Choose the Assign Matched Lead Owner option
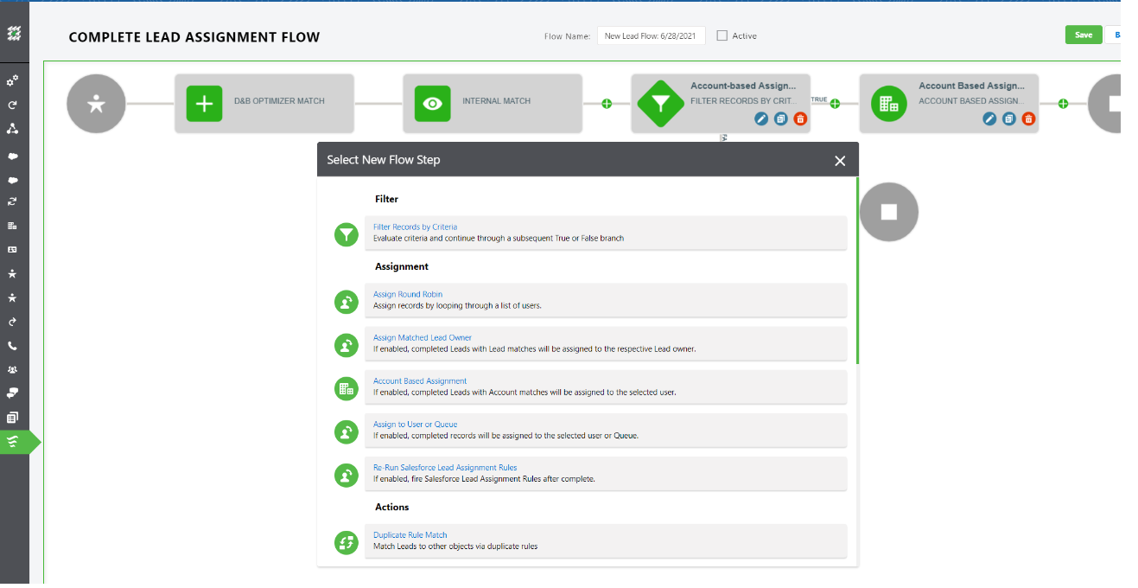The height and width of the screenshot is (588, 1138). 423,337
